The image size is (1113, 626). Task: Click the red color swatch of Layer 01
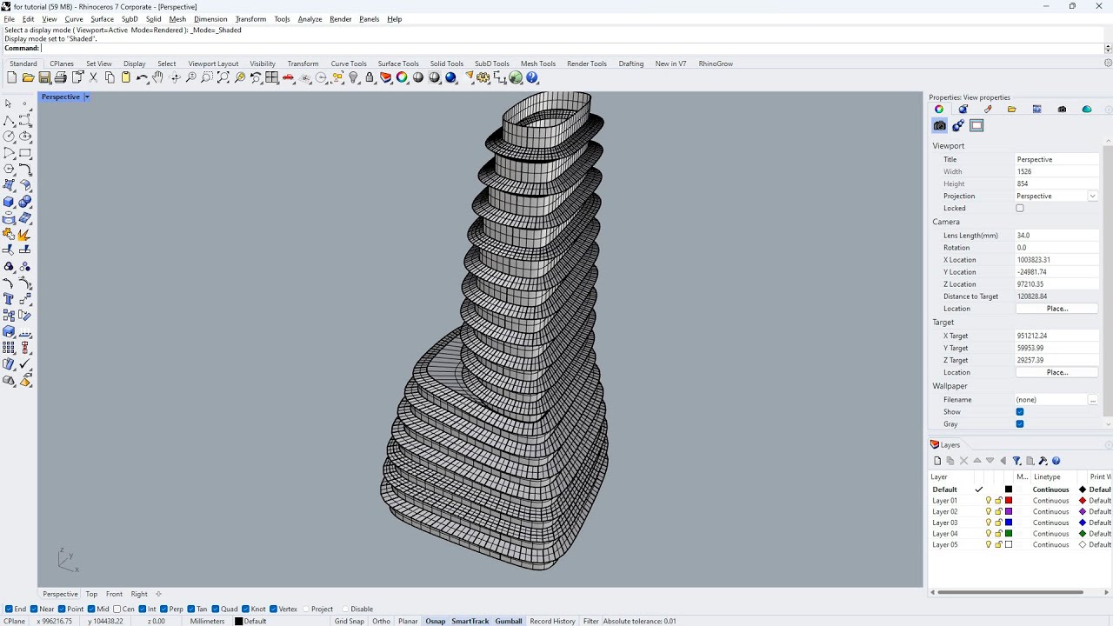coord(1009,501)
